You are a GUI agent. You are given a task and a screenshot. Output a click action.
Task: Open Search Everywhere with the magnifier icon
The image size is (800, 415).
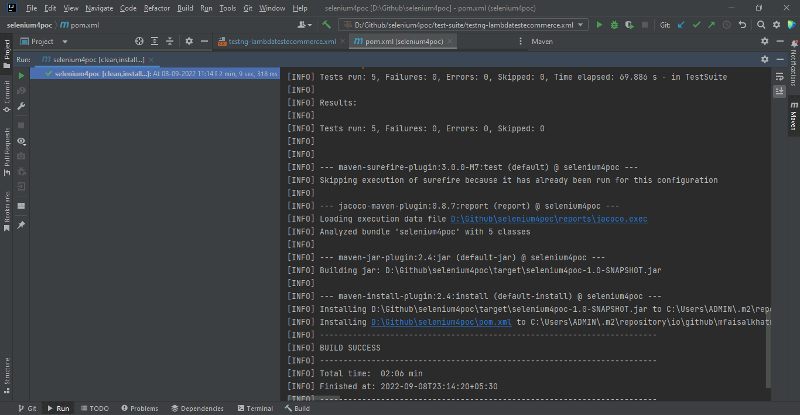761,25
